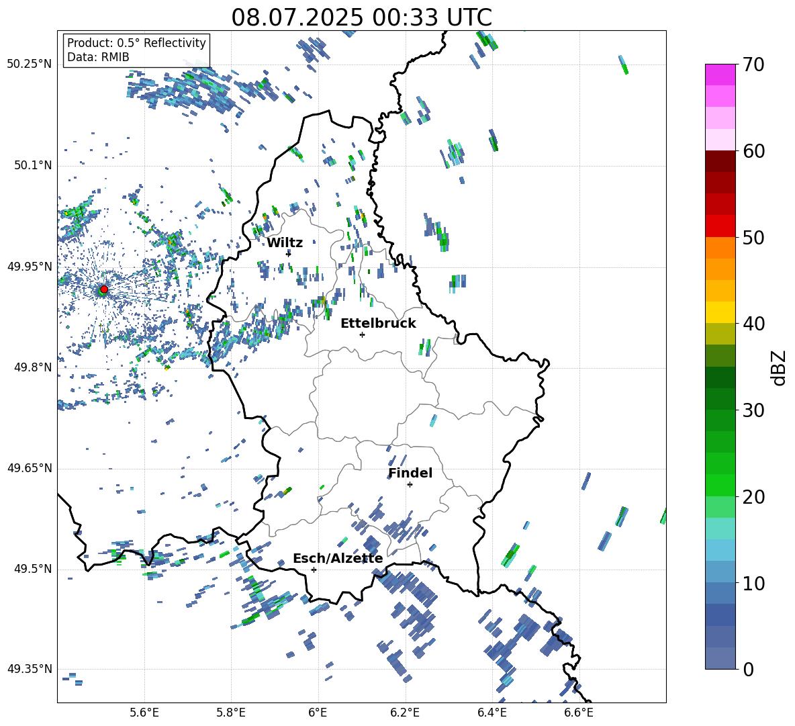Click the 5.6°E longitude label
Screen dimensions: 795x726
[x=144, y=713]
